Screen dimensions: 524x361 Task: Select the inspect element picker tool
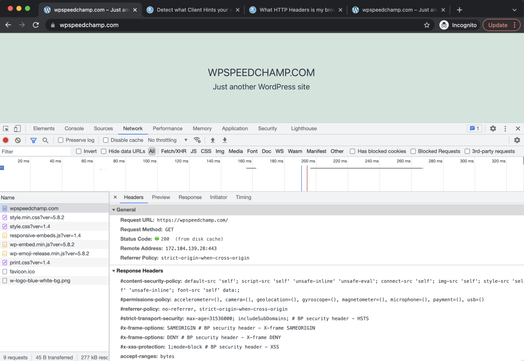point(5,128)
